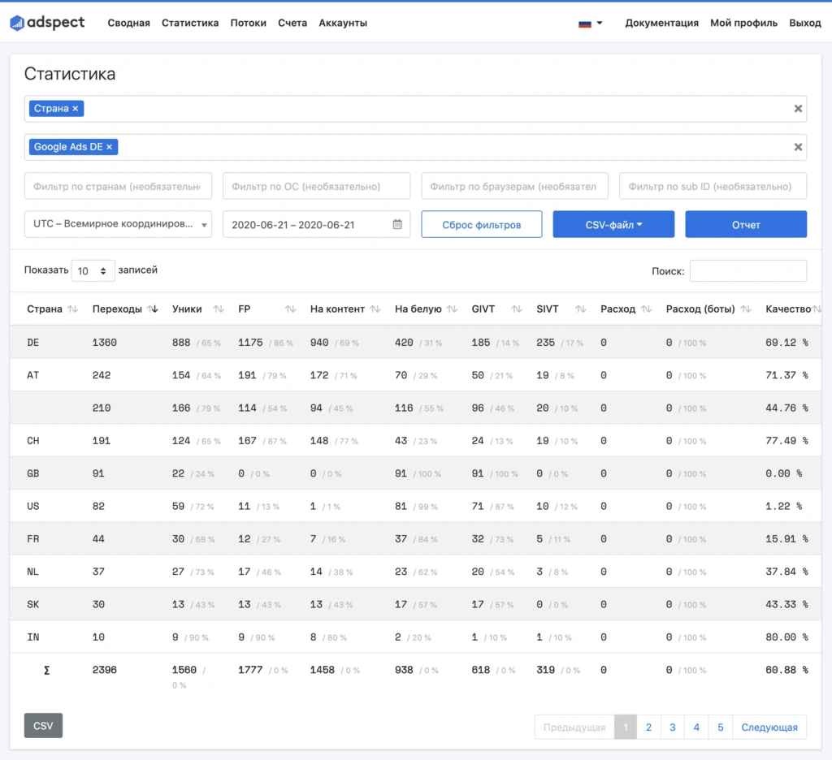The height and width of the screenshot is (760, 832).
Task: Clear the stream field with its X icon
Action: pyautogui.click(x=798, y=147)
